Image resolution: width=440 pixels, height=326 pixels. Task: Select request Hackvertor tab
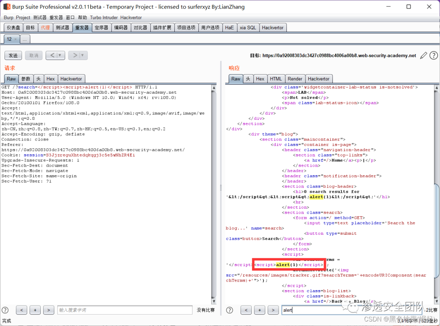71,79
